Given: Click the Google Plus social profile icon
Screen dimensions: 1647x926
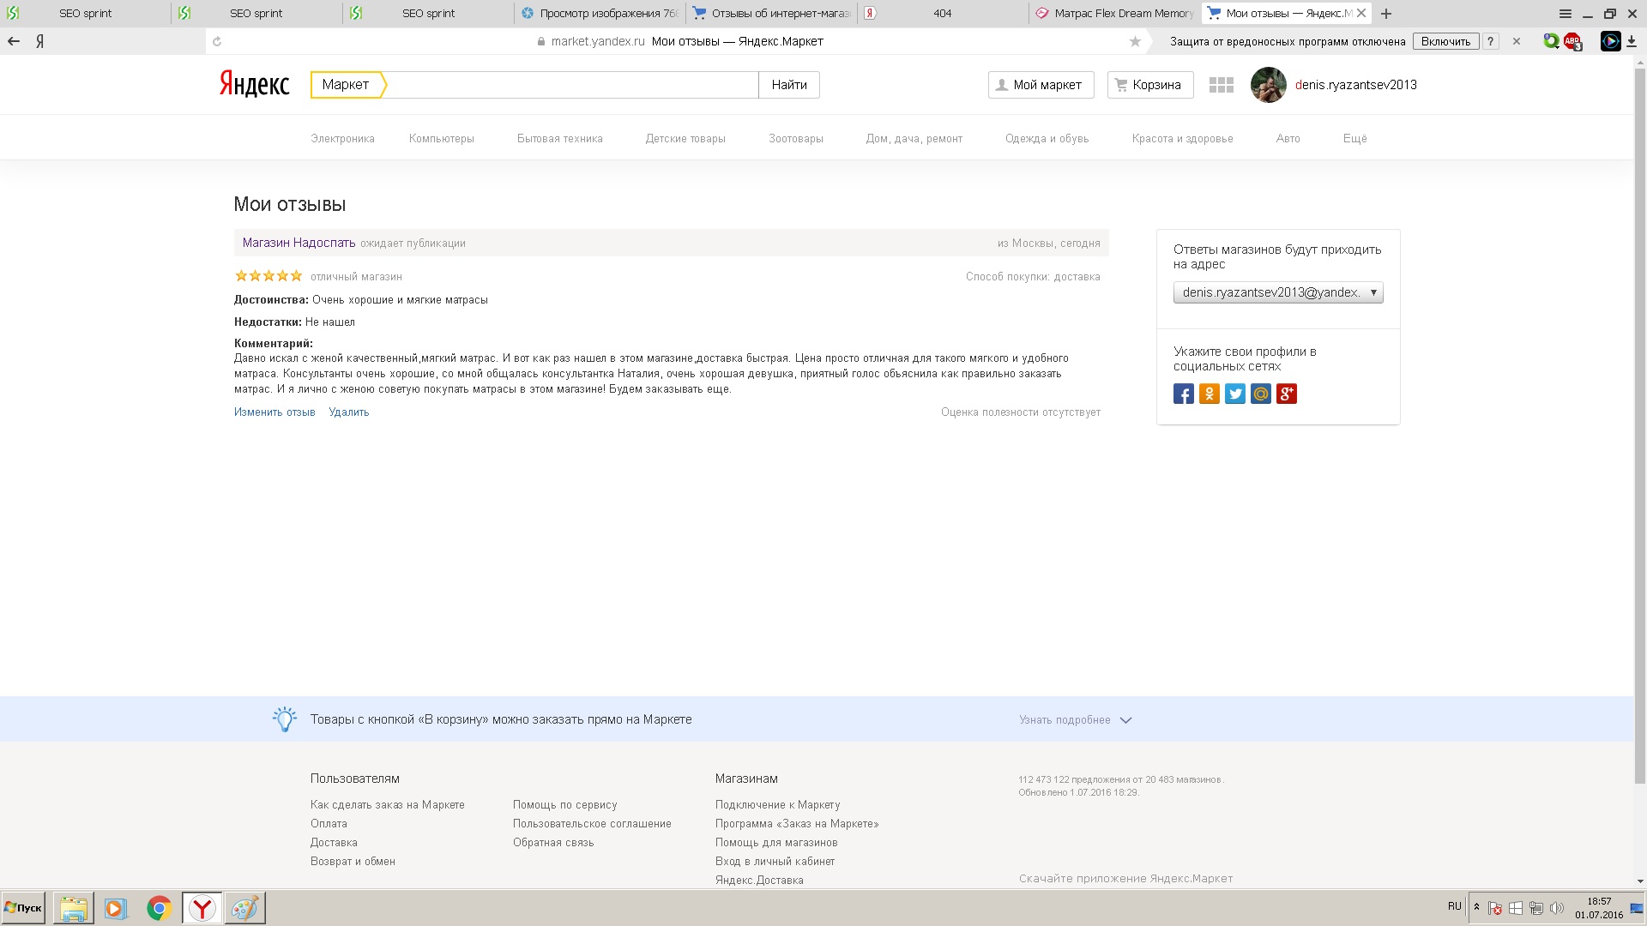Looking at the screenshot, I should [x=1286, y=394].
